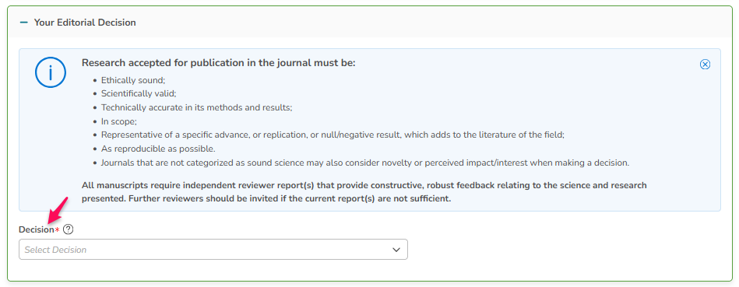739x287 pixels.
Task: Click the red required asterisk beside Decision
Action: (x=58, y=229)
